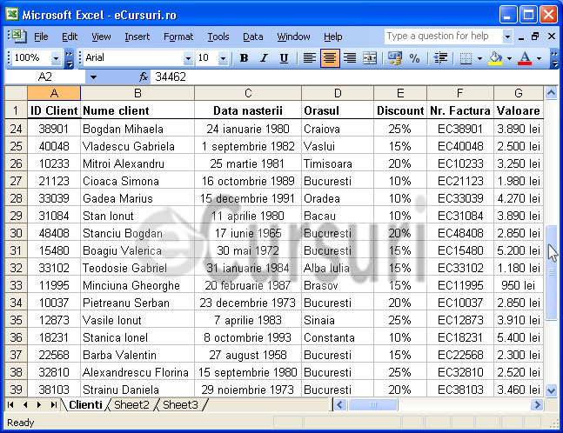Click Excel icon in title bar
The height and width of the screenshot is (433, 563).
(11, 15)
